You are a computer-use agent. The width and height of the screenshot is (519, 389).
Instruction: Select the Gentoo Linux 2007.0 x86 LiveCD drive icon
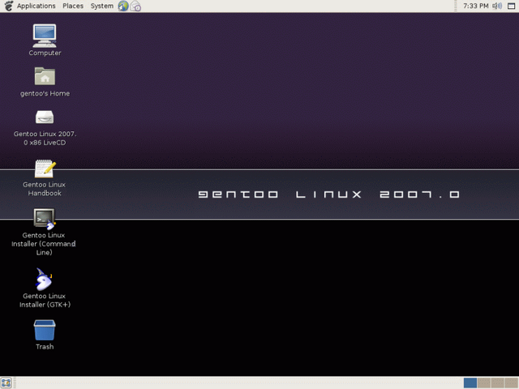[45, 117]
